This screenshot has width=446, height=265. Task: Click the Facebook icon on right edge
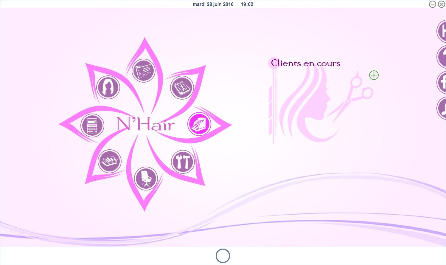click(442, 83)
